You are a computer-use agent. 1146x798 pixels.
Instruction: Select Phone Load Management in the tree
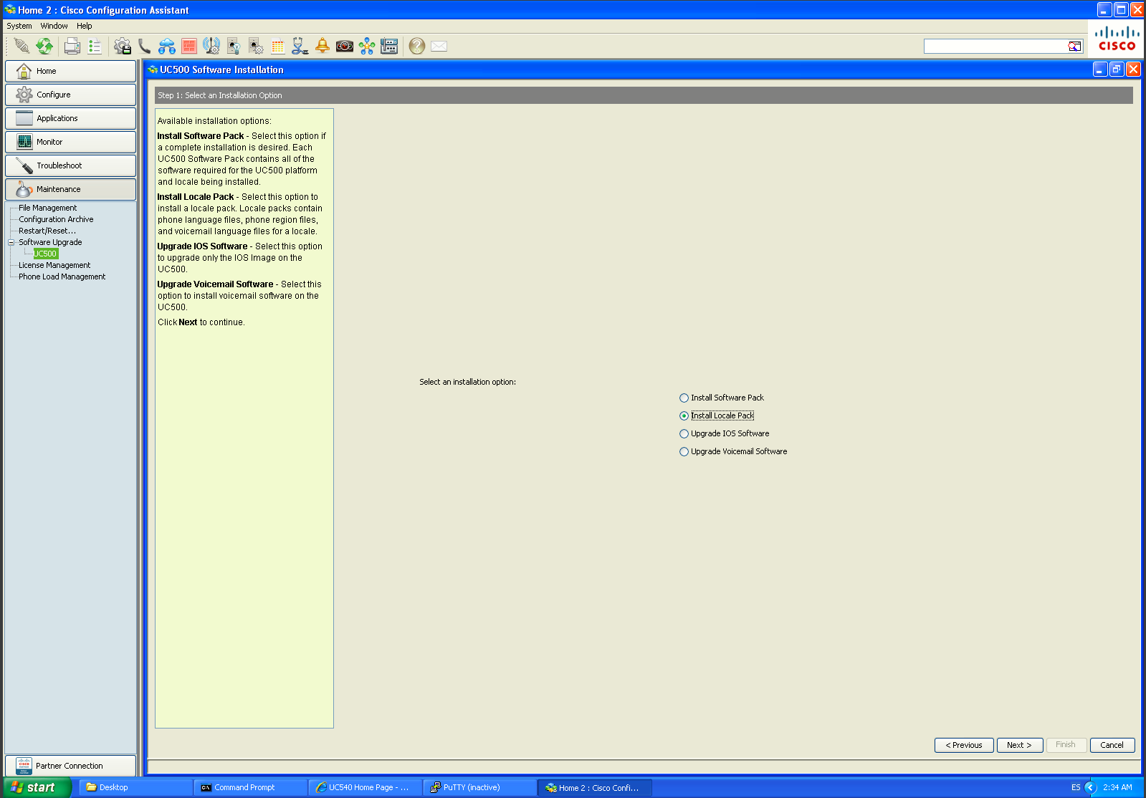[62, 277]
